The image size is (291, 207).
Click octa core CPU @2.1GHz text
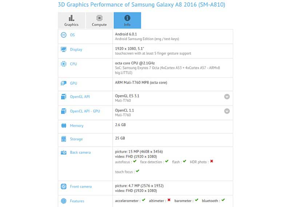(x=135, y=63)
